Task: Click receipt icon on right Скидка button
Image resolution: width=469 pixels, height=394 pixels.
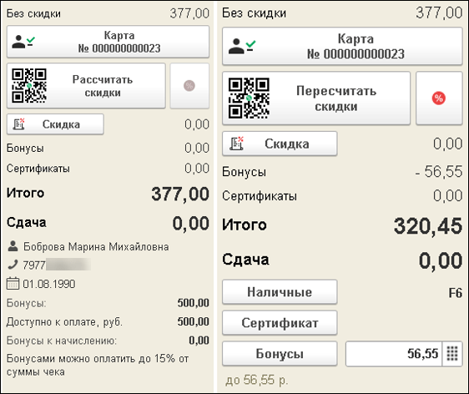Action: 237,144
